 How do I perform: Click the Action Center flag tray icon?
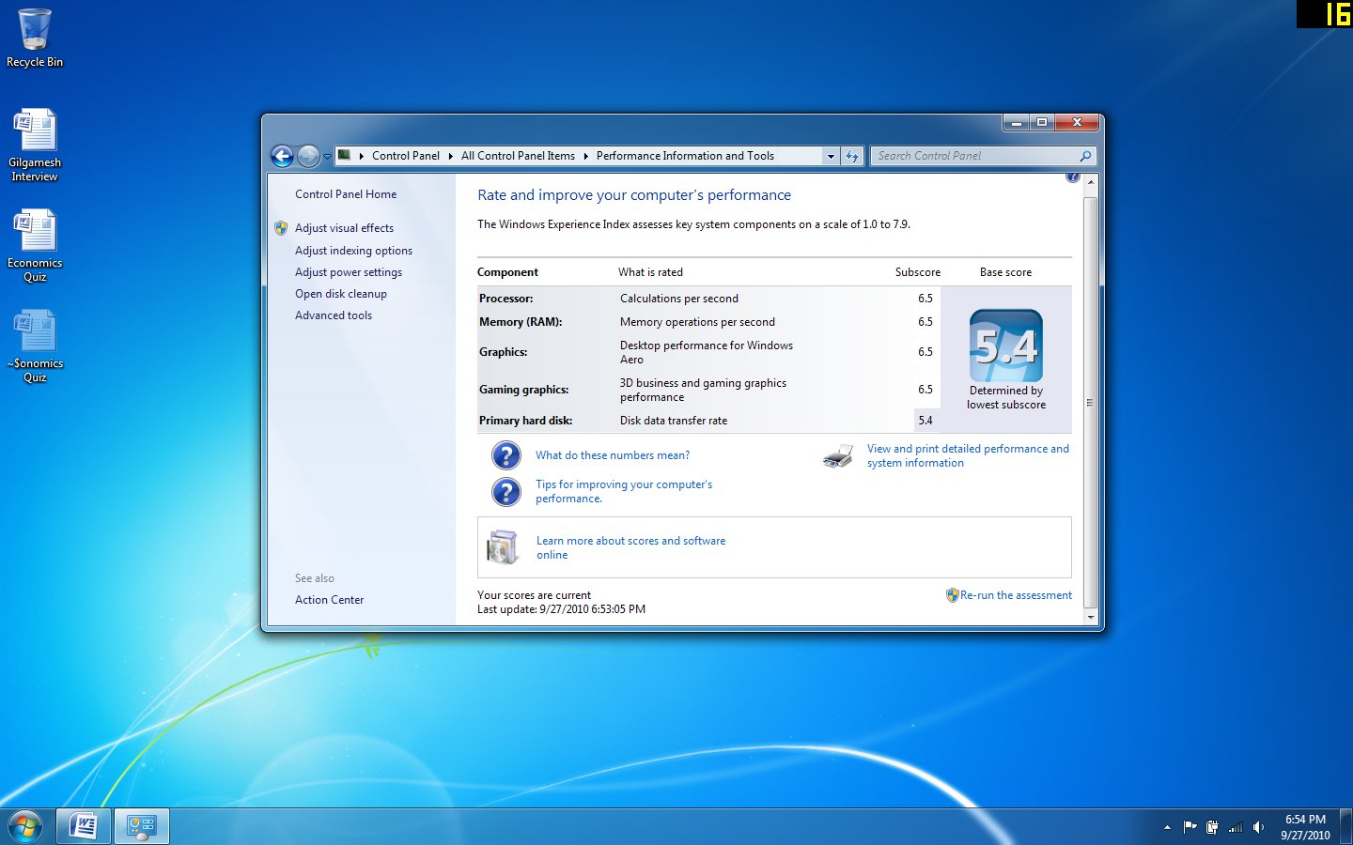tap(1190, 827)
